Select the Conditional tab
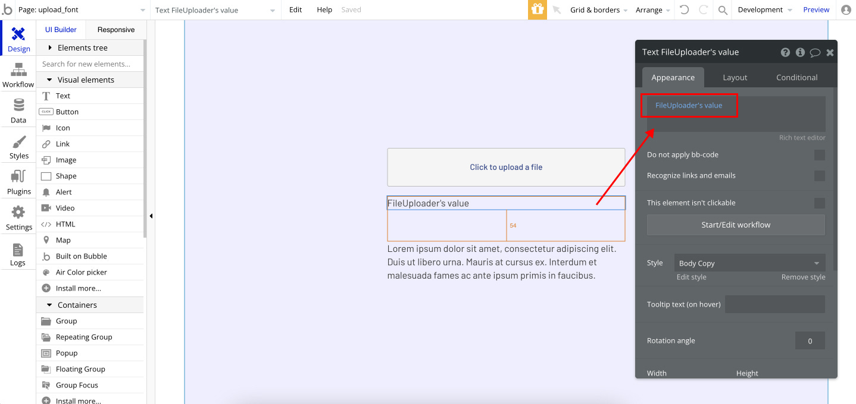Image resolution: width=856 pixels, height=404 pixels. point(796,77)
